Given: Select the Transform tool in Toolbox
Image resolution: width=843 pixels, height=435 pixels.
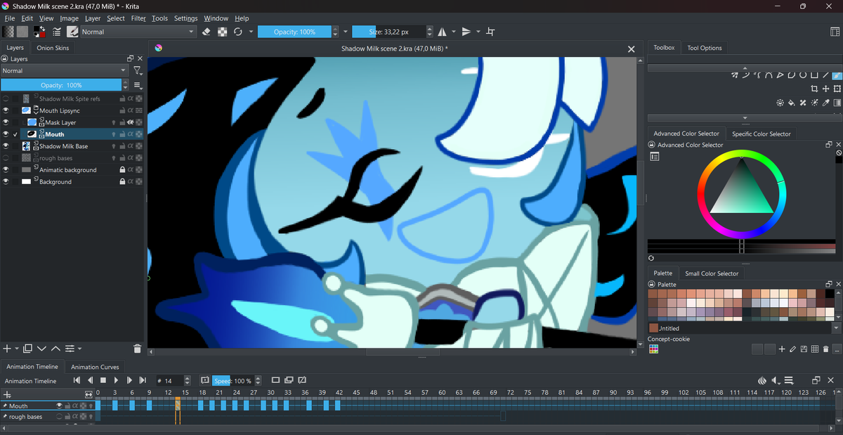Looking at the screenshot, I should click(837, 89).
